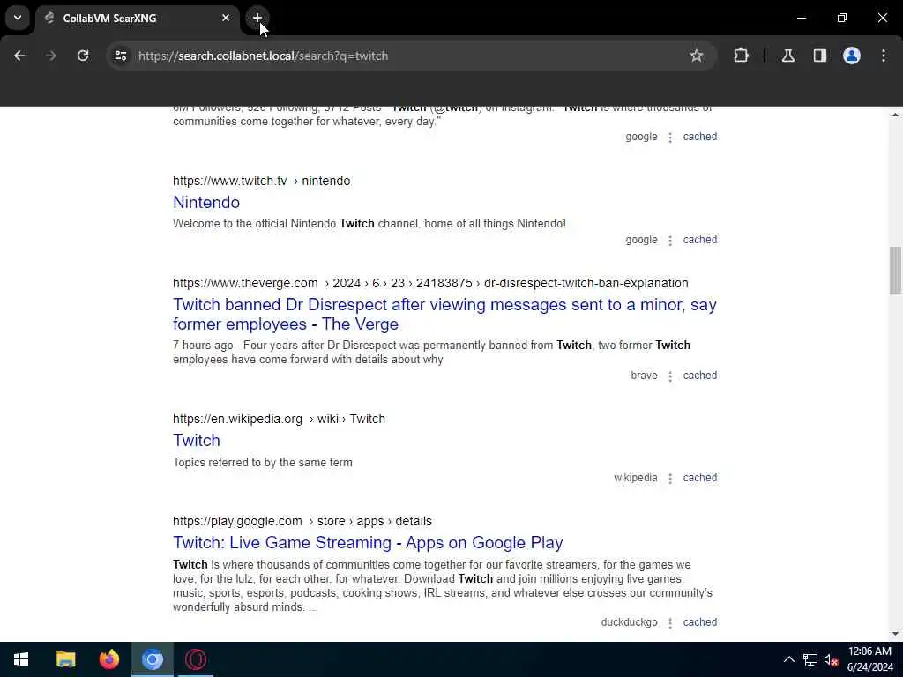Expand options dots for Nintendo result
903x677 pixels.
[670, 241]
